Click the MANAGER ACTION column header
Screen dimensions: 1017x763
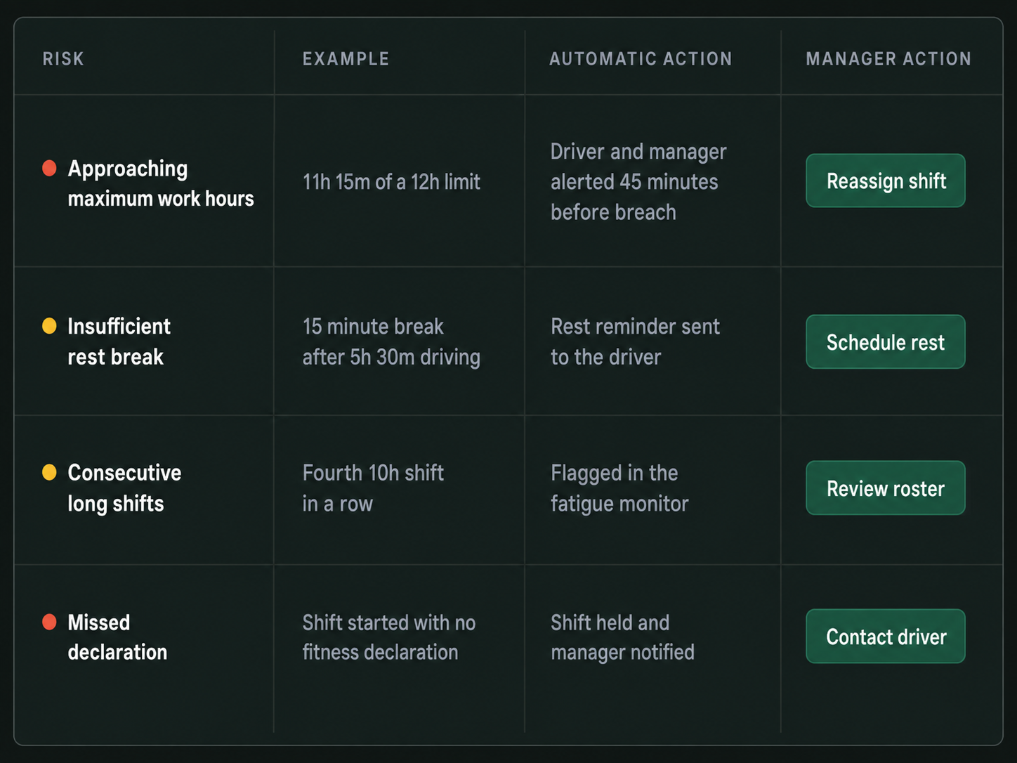click(x=888, y=59)
